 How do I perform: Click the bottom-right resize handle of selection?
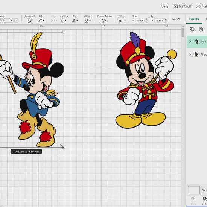pos(64,147)
